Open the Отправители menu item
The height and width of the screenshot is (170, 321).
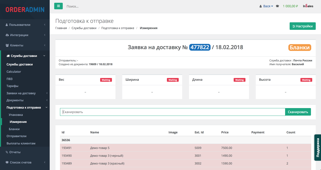click(17, 136)
